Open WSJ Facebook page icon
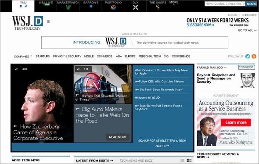 click(21, 6)
